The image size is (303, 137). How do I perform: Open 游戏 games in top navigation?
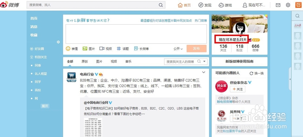pos(225,5)
